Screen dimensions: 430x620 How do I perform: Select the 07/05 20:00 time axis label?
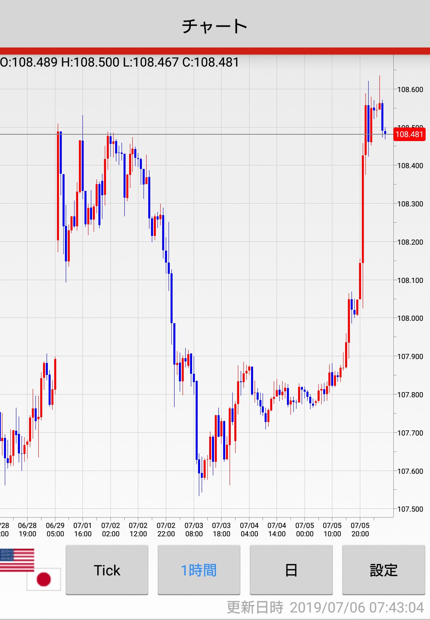click(x=360, y=530)
